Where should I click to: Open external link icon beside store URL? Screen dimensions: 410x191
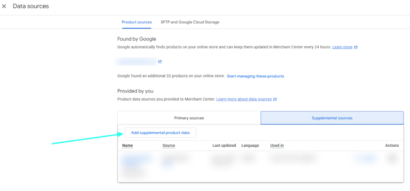160,62
